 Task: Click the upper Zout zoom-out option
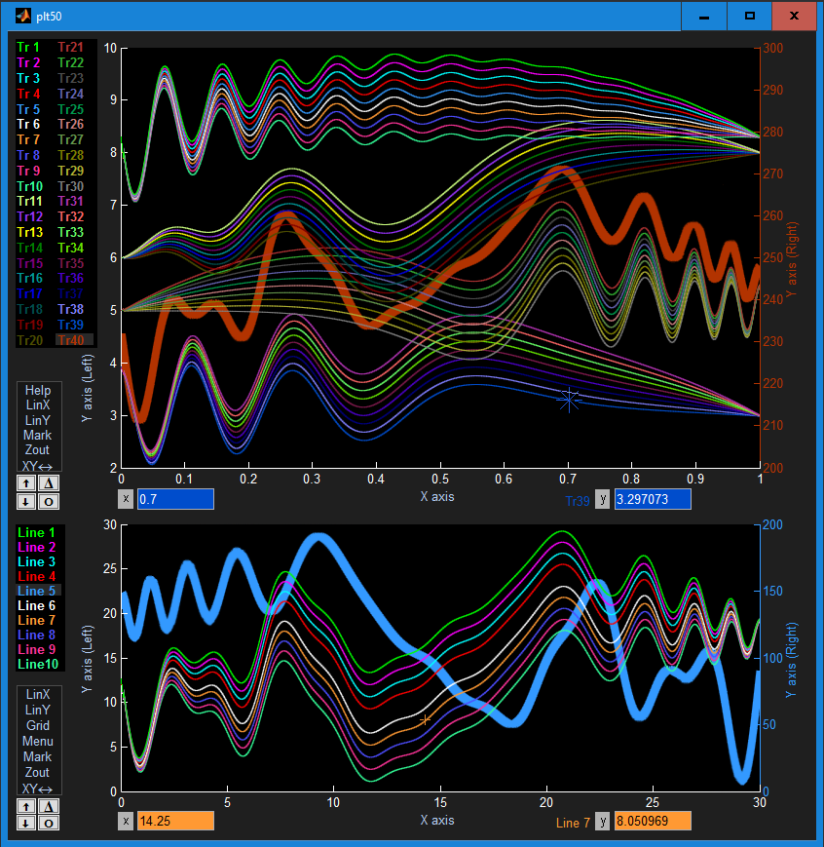37,449
